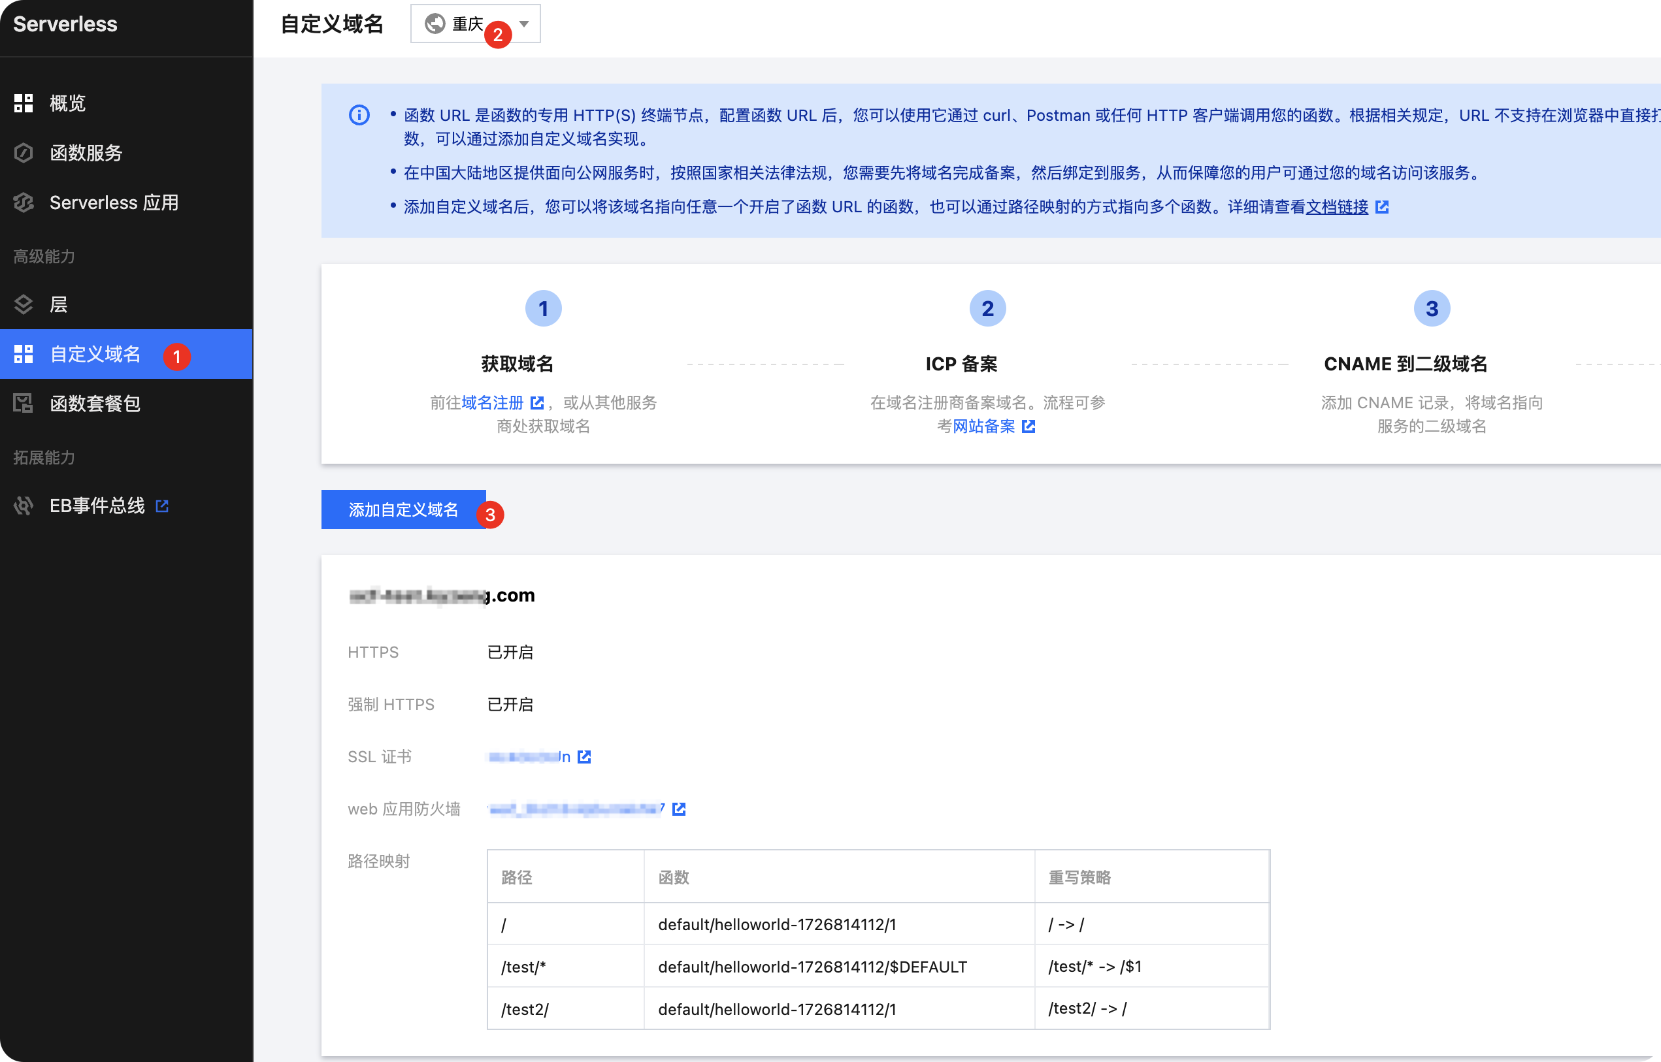Click the Serverless 应用 cube icon
Screen dimensions: 1661x1062
pos(24,202)
